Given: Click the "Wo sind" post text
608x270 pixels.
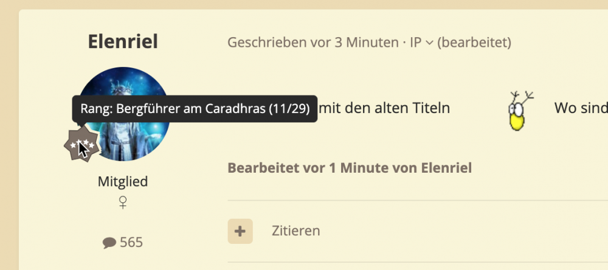Looking at the screenshot, I should pos(581,109).
